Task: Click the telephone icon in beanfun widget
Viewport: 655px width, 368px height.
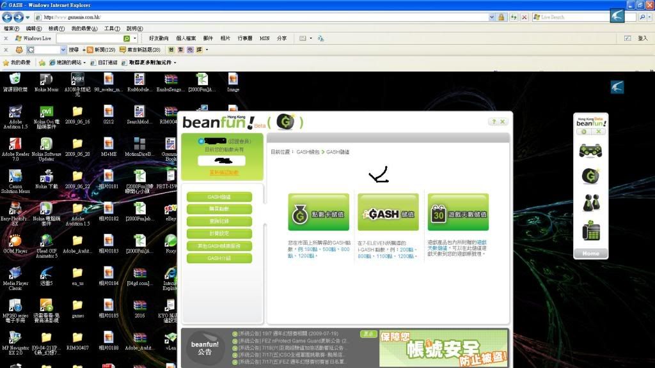Action: (590, 231)
